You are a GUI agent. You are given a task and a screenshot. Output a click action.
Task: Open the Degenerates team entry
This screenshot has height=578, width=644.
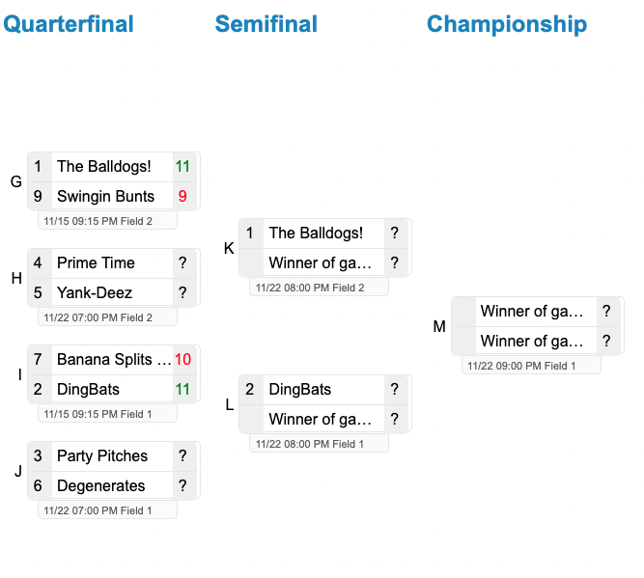[x=100, y=486]
